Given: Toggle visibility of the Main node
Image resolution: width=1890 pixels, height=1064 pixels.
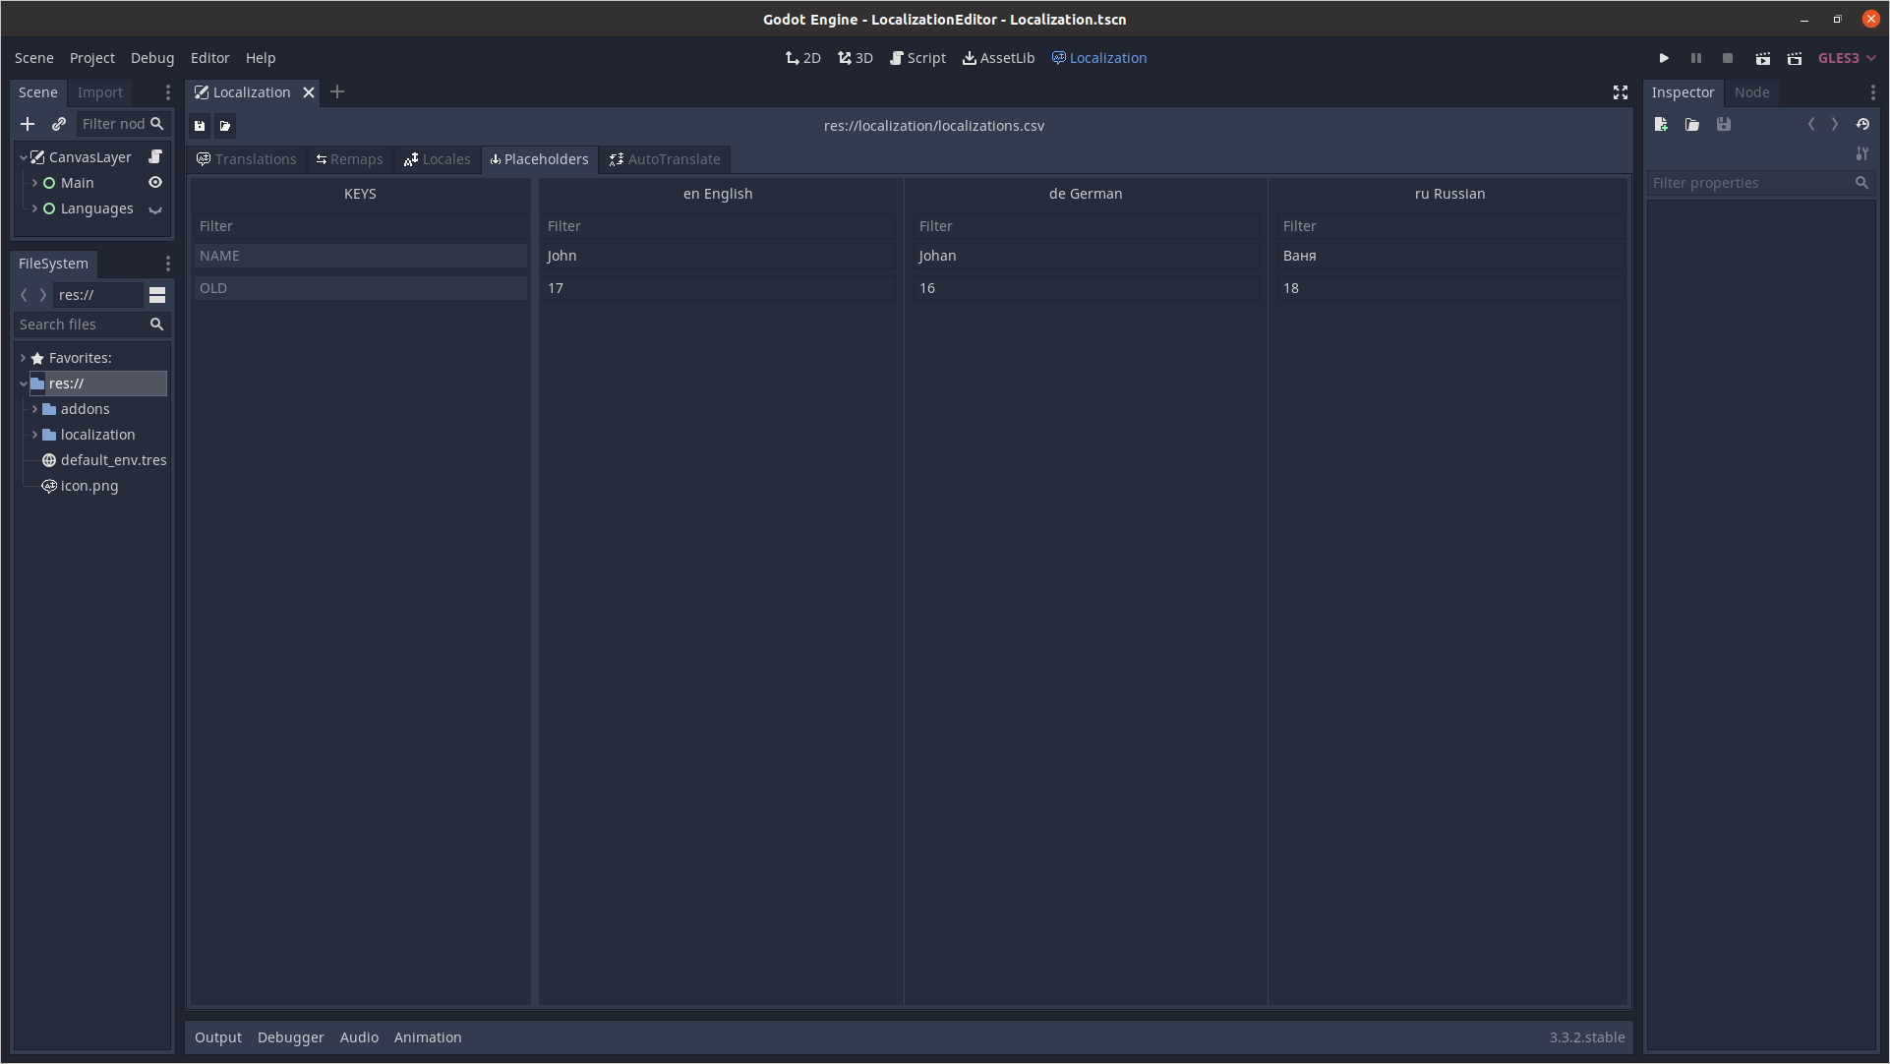Looking at the screenshot, I should coord(155,183).
